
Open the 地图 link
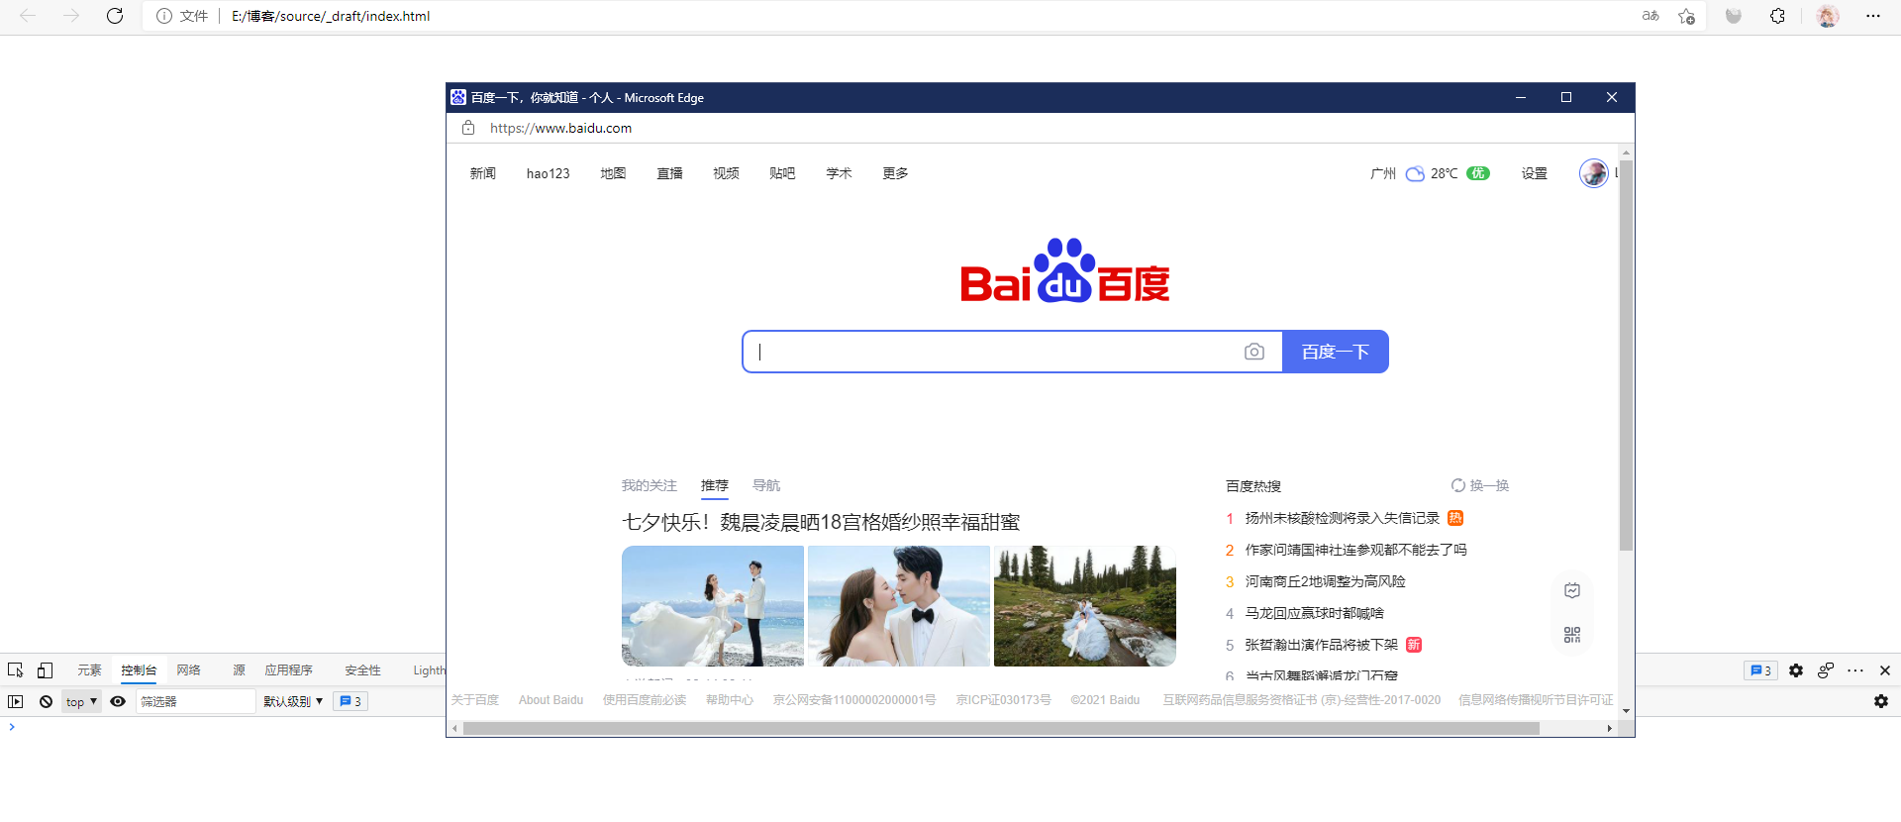pyautogui.click(x=613, y=173)
